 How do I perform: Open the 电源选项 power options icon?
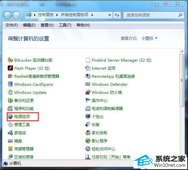click(10, 116)
